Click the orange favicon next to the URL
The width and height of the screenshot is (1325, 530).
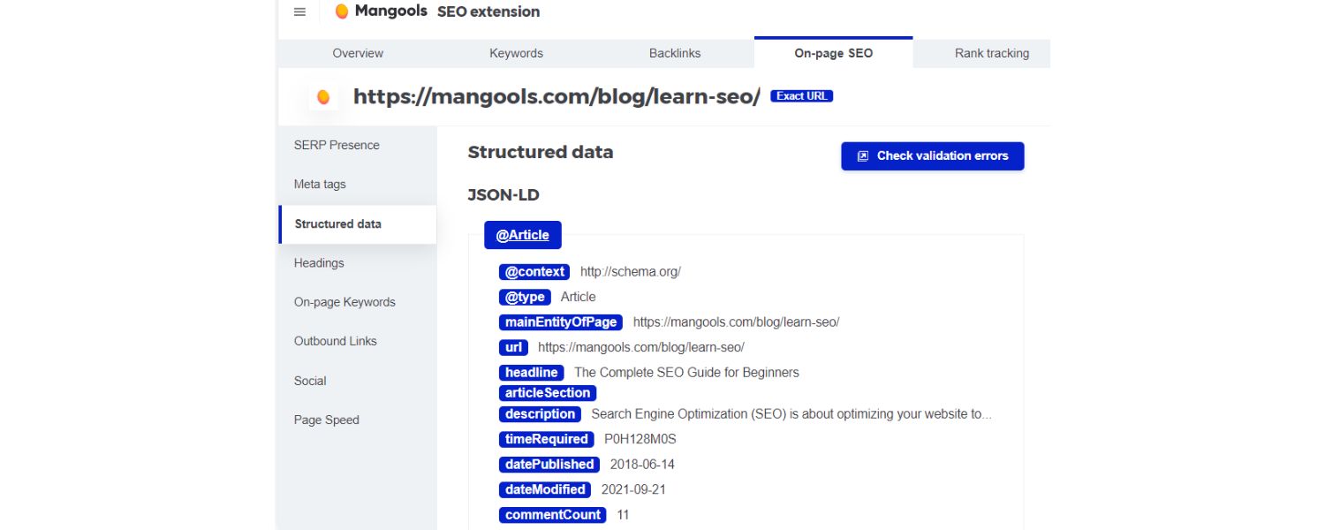tap(323, 97)
